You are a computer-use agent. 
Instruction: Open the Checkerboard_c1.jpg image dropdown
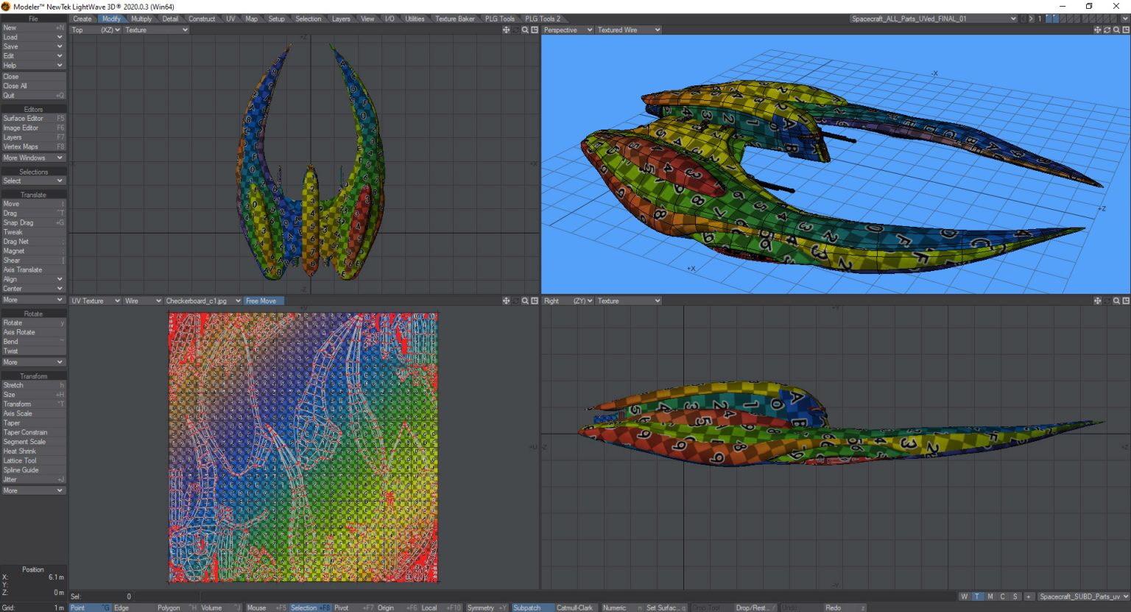tap(203, 300)
